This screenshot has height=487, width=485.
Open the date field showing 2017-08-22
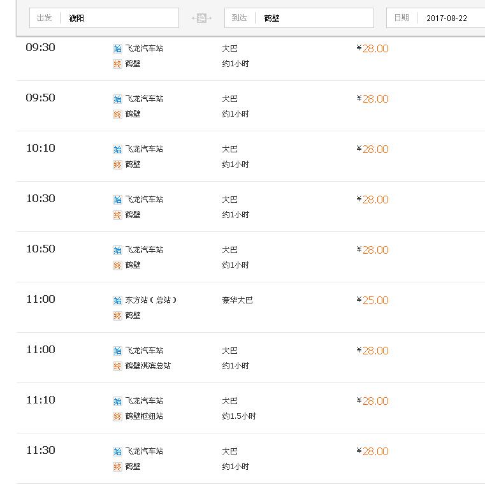[x=436, y=18]
